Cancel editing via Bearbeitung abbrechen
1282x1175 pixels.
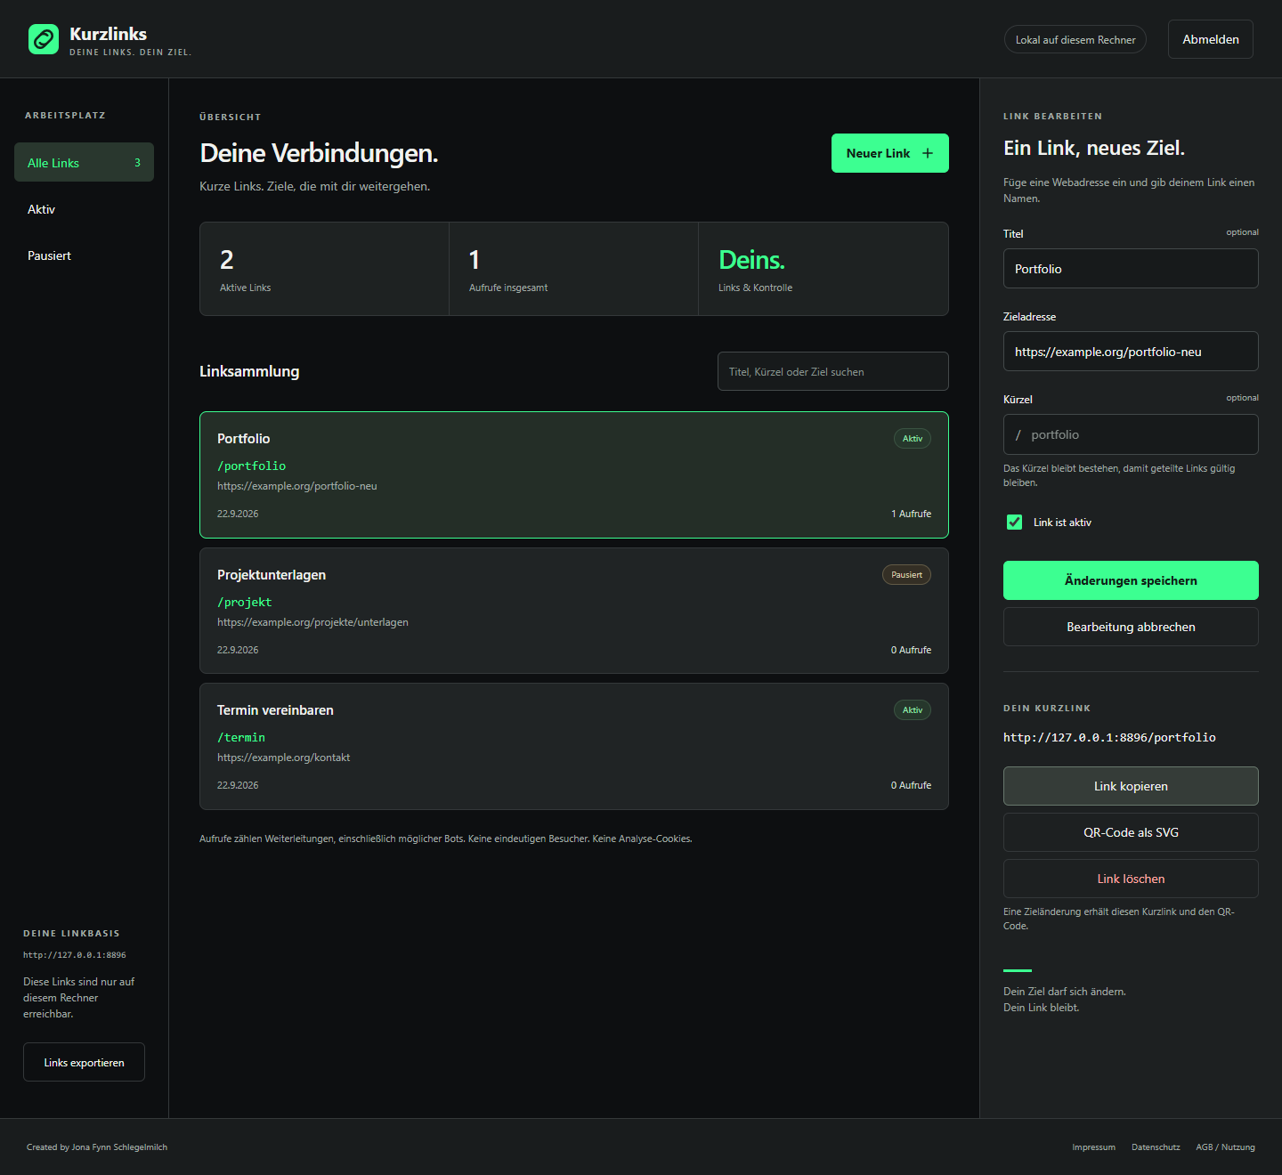click(1131, 627)
